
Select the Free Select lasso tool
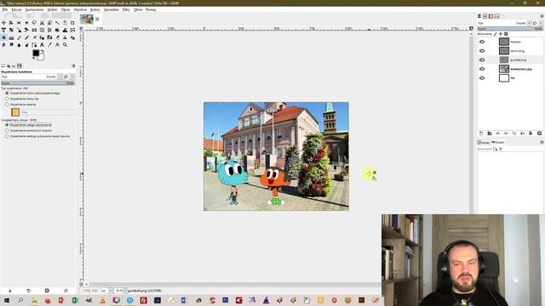click(34, 23)
